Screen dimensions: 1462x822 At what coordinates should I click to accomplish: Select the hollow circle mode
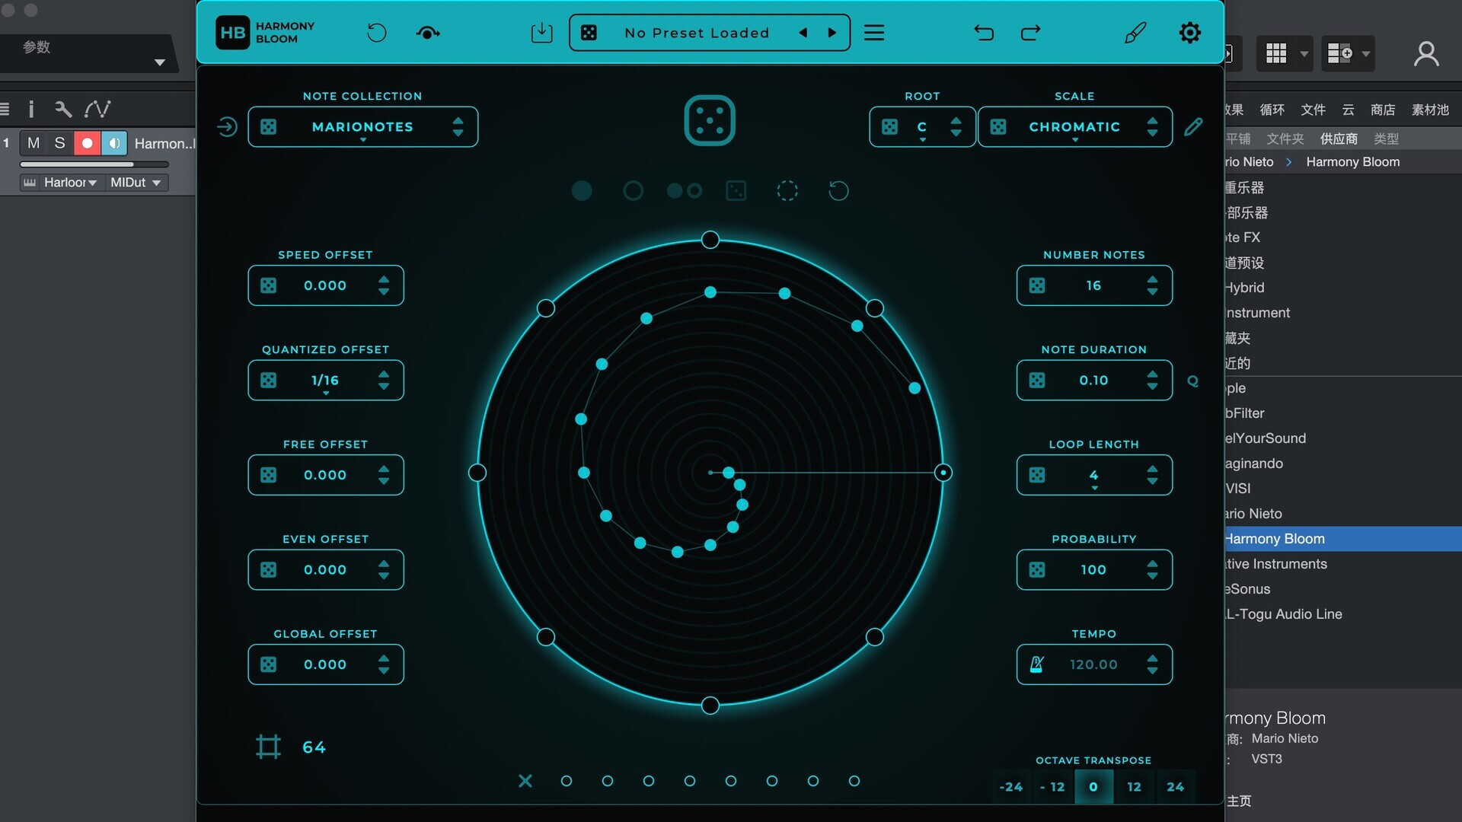point(633,190)
